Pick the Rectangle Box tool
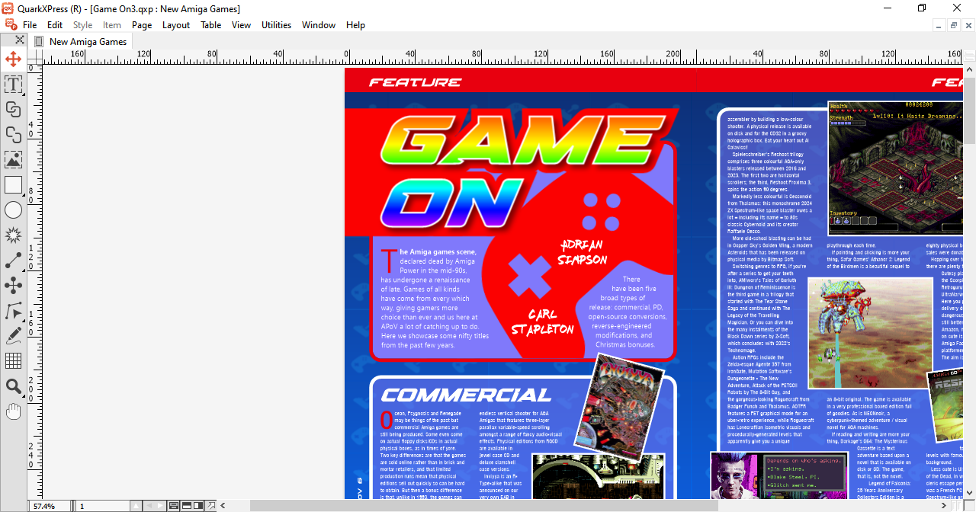Image resolution: width=976 pixels, height=512 pixels. [13, 184]
